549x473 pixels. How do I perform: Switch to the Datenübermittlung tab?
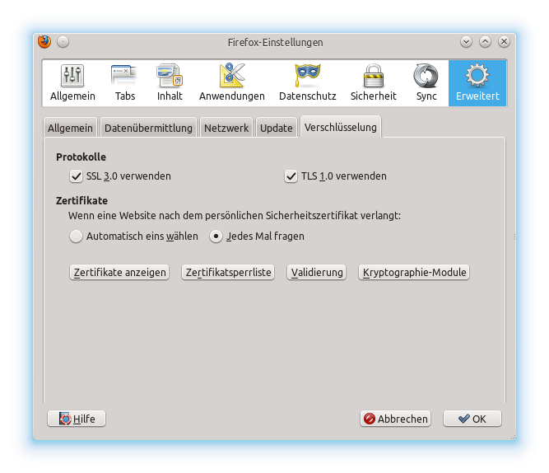click(x=148, y=128)
